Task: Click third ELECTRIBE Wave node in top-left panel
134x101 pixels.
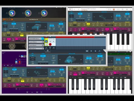Action: (44, 13)
